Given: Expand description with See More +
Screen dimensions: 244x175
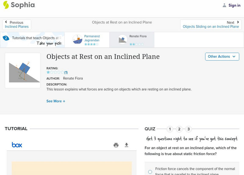Looking at the screenshot, I should [56, 101].
